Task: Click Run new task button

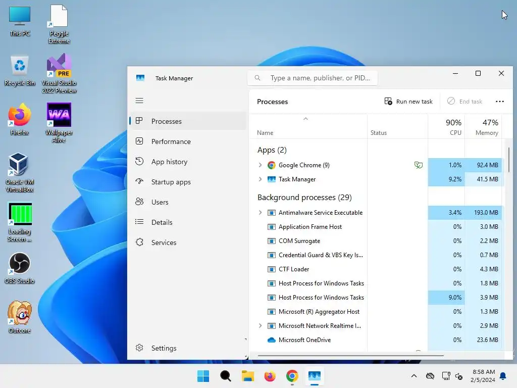Action: click(408, 101)
